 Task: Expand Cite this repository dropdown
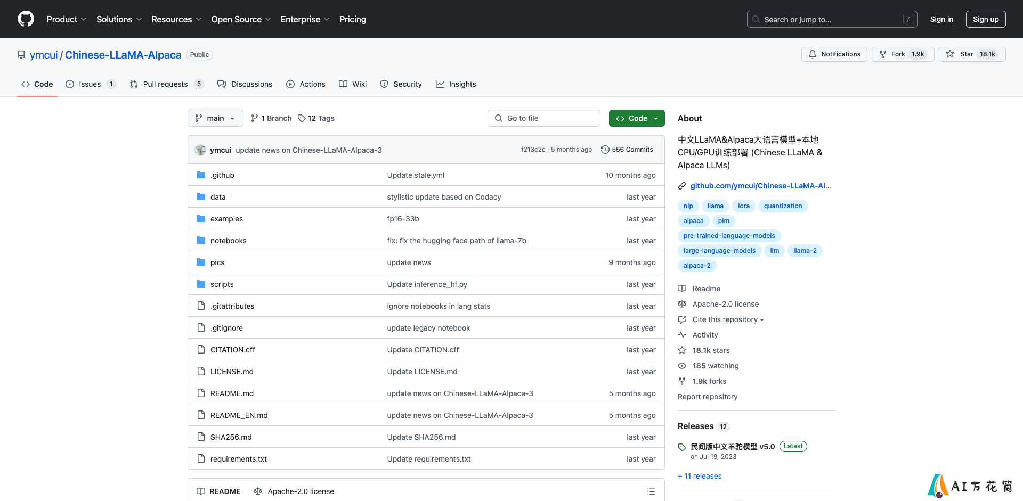point(728,319)
